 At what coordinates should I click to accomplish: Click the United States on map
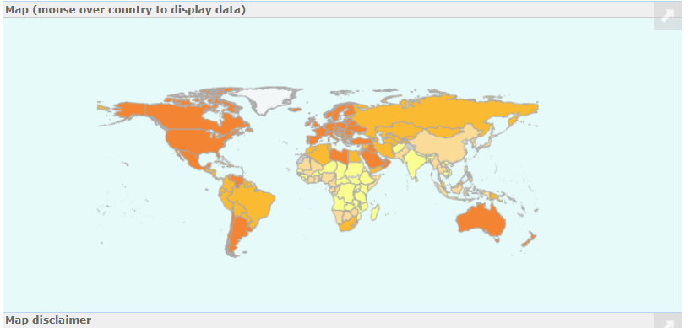tap(199, 140)
